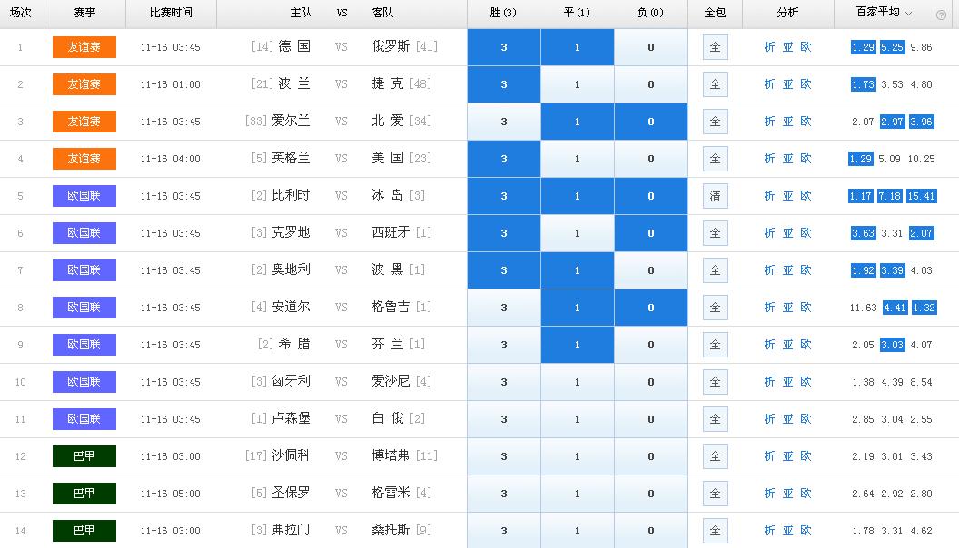Open 析 analysis for 沙佩科 vs 博塔弗
This screenshot has width=959, height=548.
pyautogui.click(x=769, y=456)
